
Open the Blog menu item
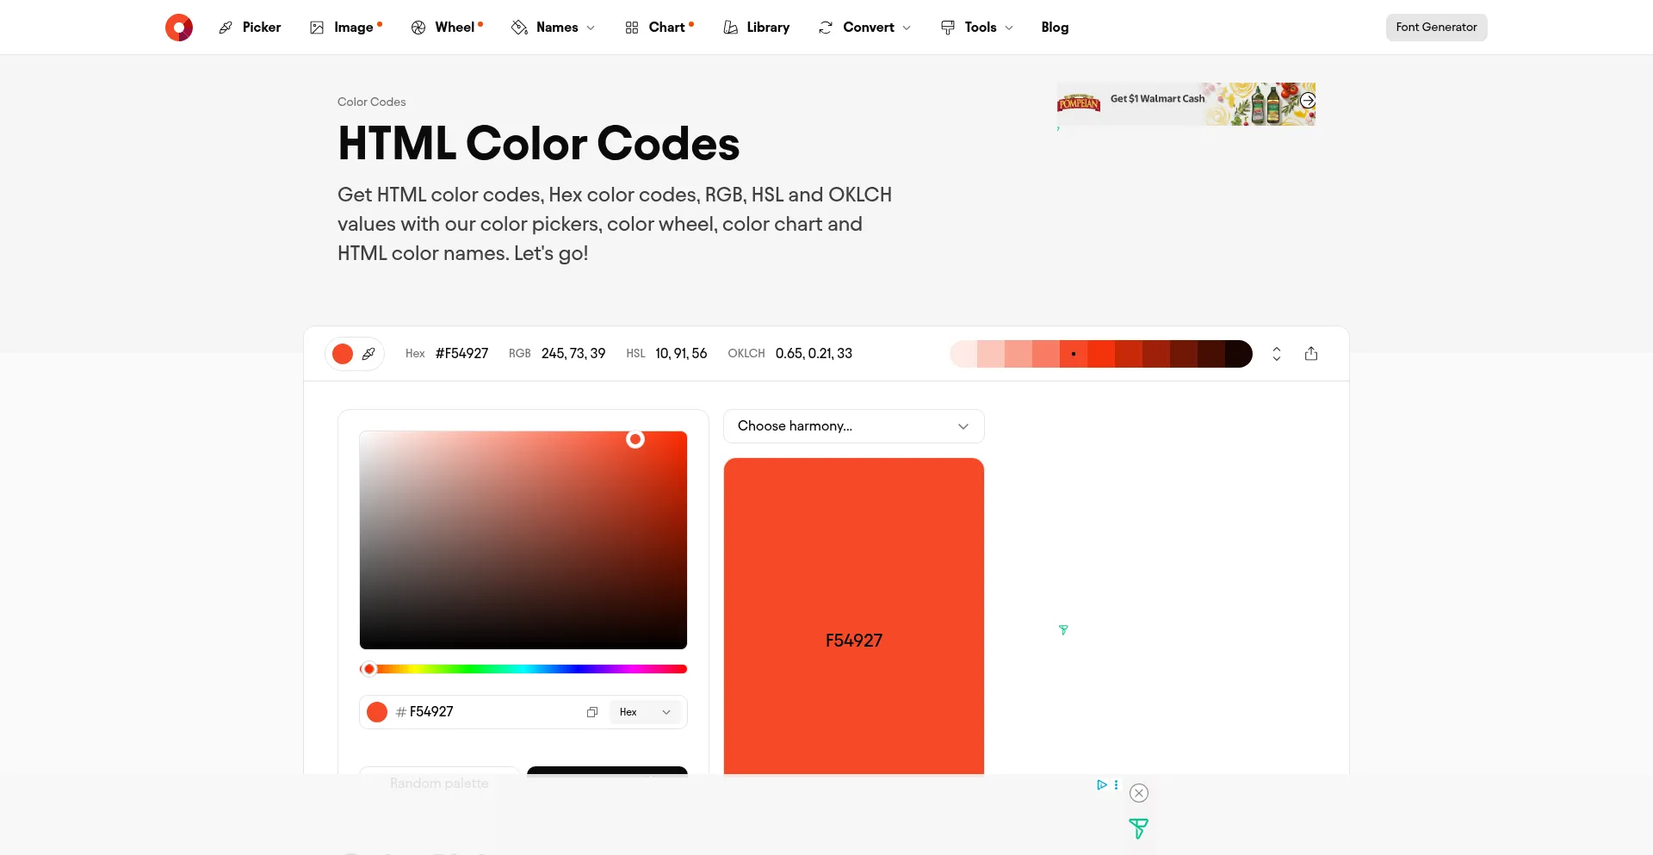(1054, 27)
